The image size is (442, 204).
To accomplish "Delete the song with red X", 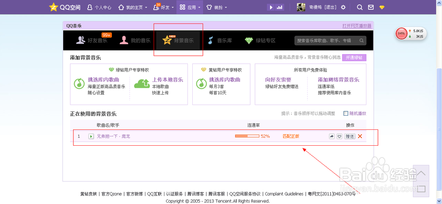I will pyautogui.click(x=360, y=136).
